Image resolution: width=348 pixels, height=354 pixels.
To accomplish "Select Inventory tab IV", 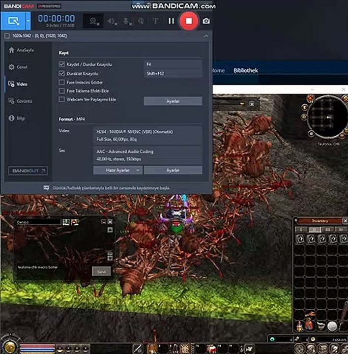I will pyautogui.click(x=341, y=230).
